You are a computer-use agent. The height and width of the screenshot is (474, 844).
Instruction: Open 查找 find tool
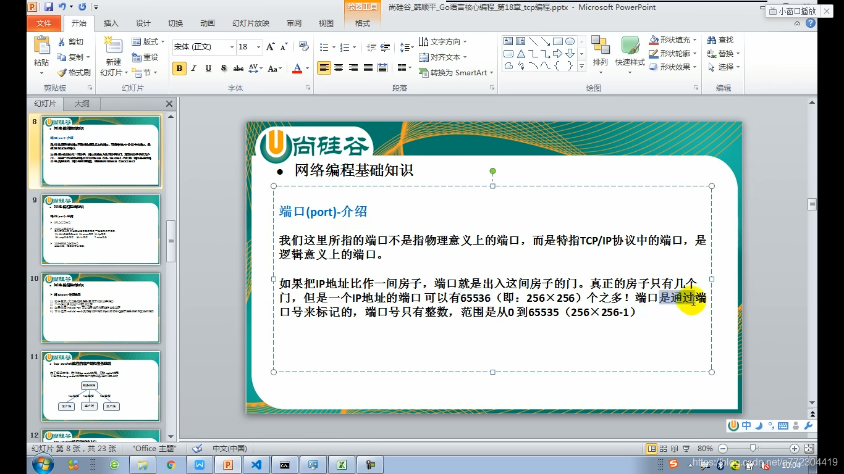click(720, 39)
